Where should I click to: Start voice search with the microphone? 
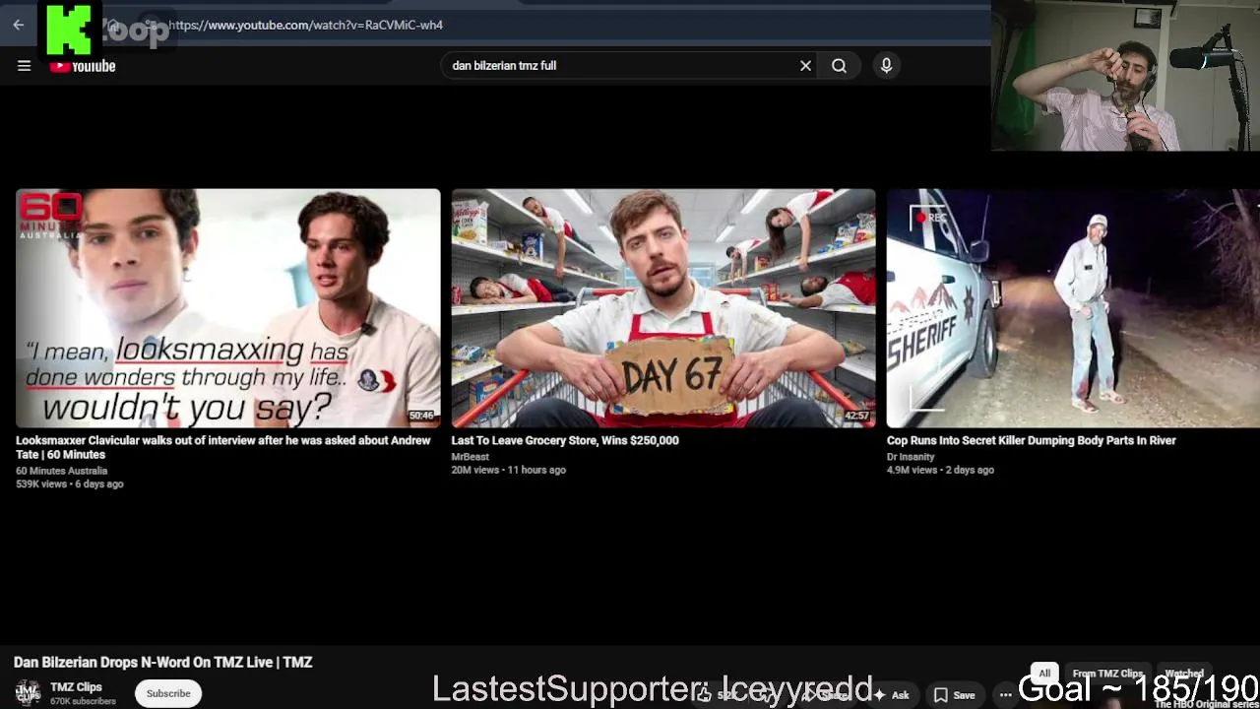[x=886, y=66]
